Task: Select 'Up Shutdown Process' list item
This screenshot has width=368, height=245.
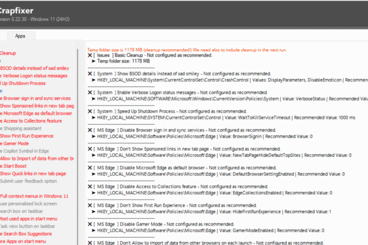Action: pyautogui.click(x=23, y=83)
